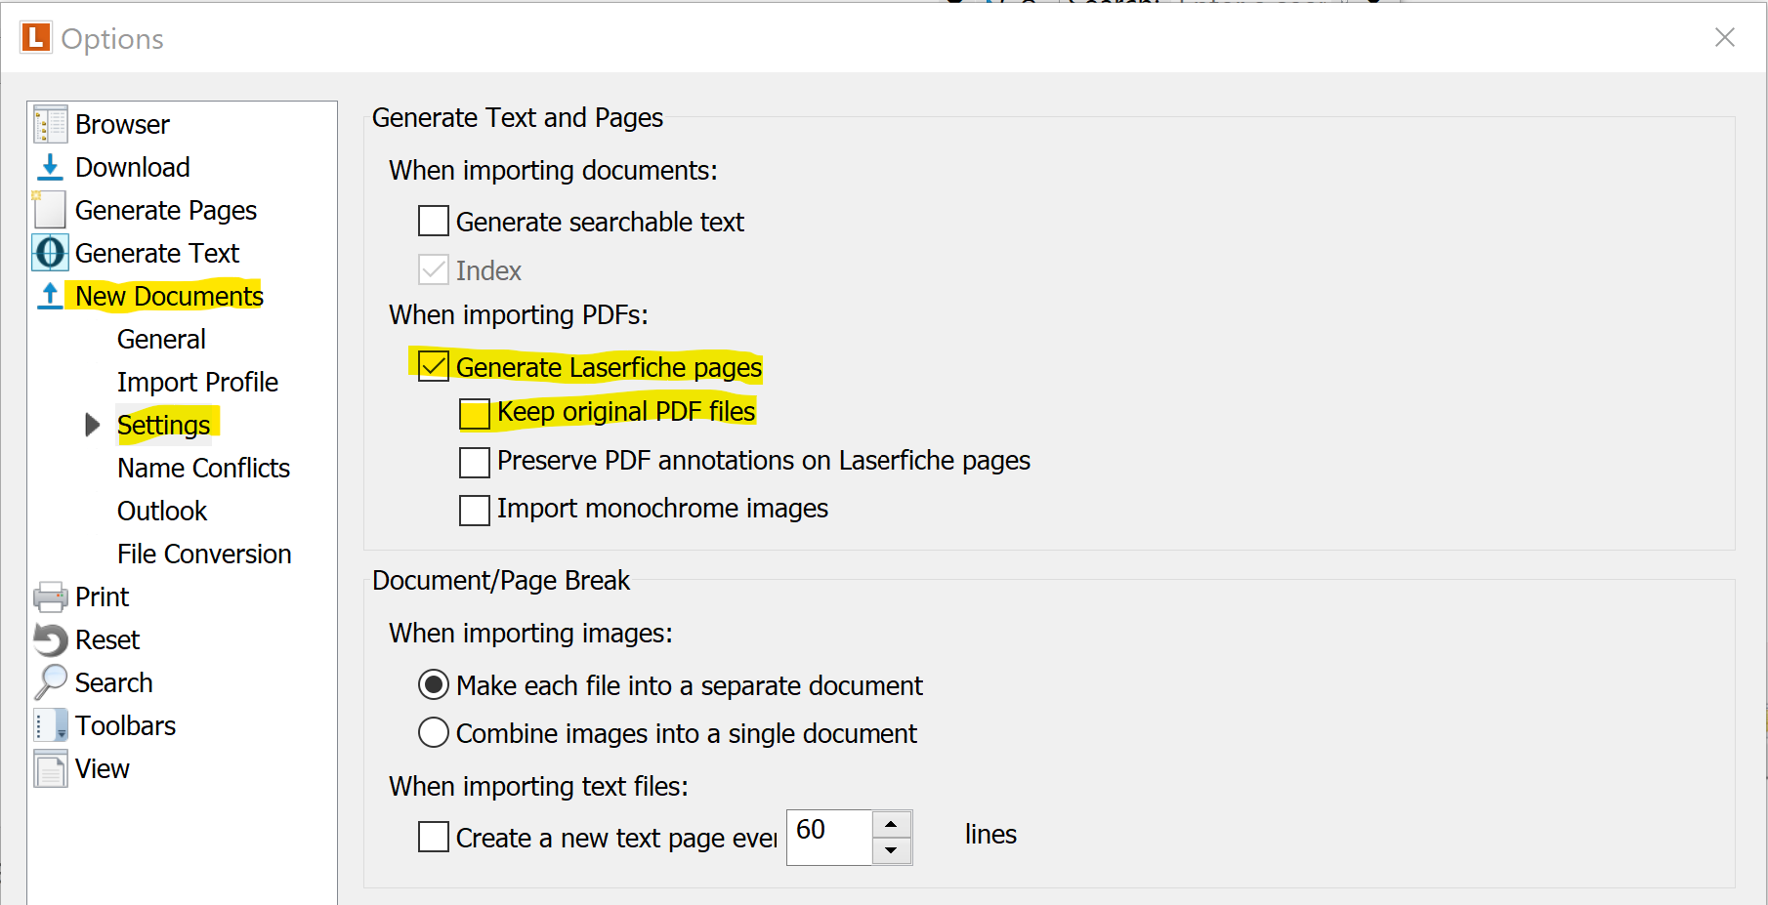
Task: Click the New Documents upload icon
Action: 50,296
